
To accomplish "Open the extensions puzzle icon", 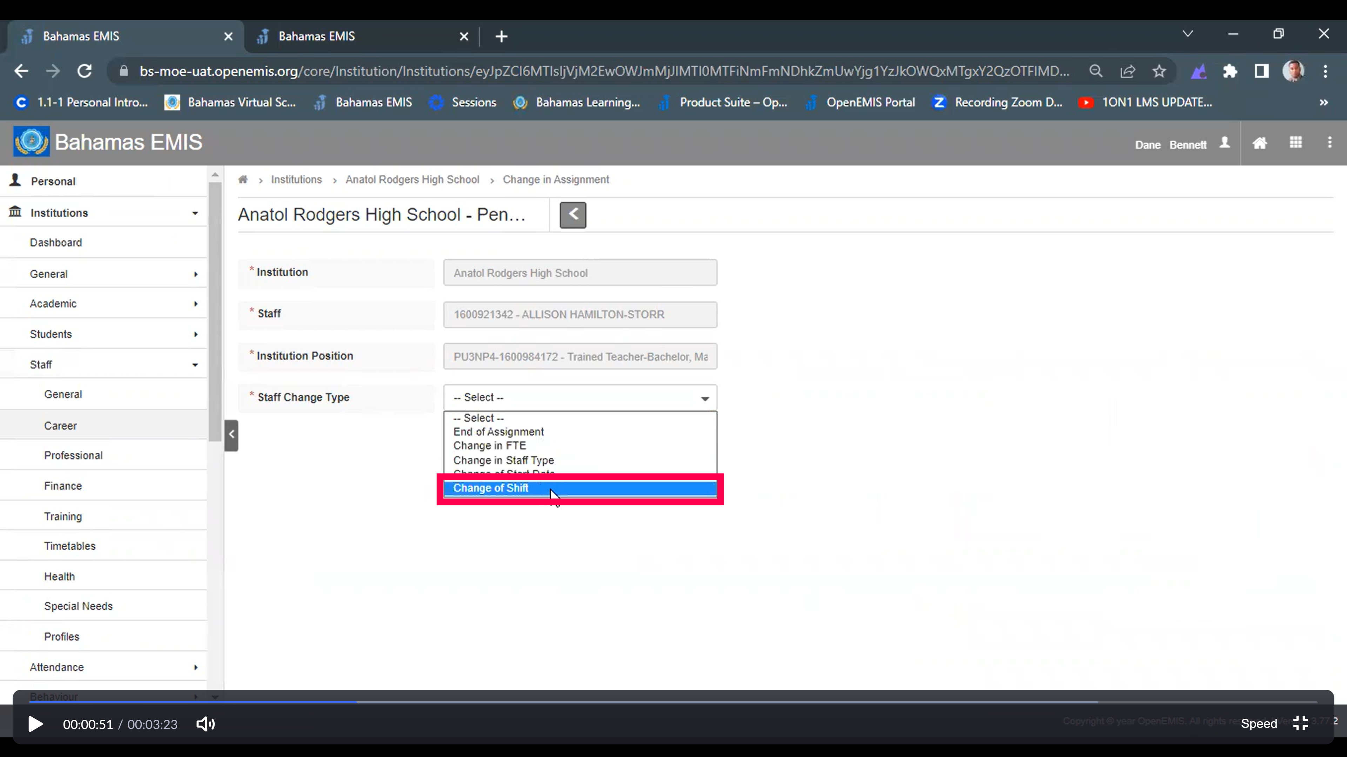I will coord(1231,71).
